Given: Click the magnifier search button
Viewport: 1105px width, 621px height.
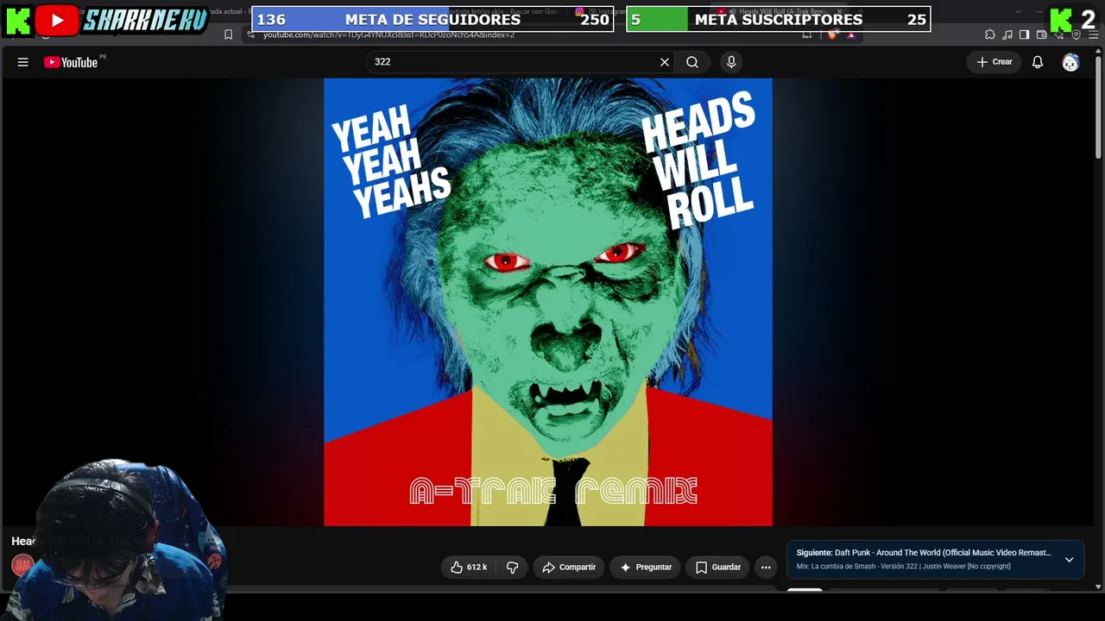Looking at the screenshot, I should click(x=692, y=62).
